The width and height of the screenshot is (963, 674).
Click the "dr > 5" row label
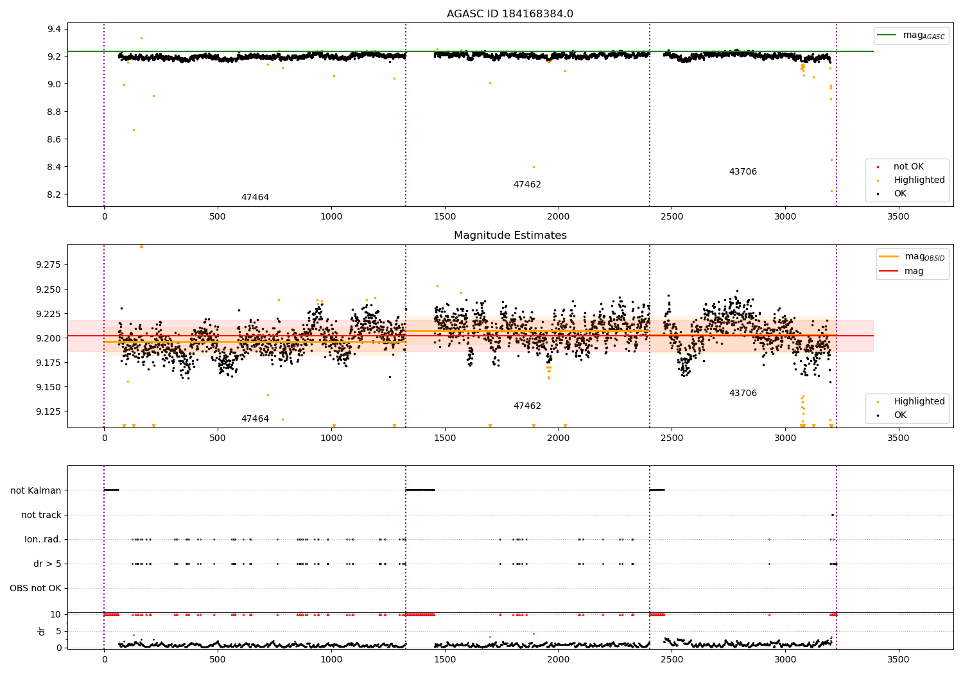click(48, 564)
